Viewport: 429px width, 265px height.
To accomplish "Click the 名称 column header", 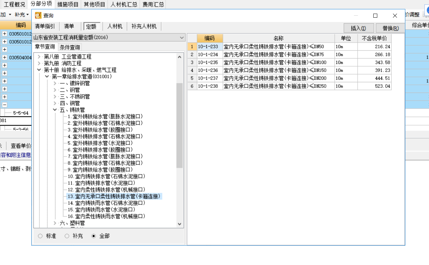I will 279,38.
